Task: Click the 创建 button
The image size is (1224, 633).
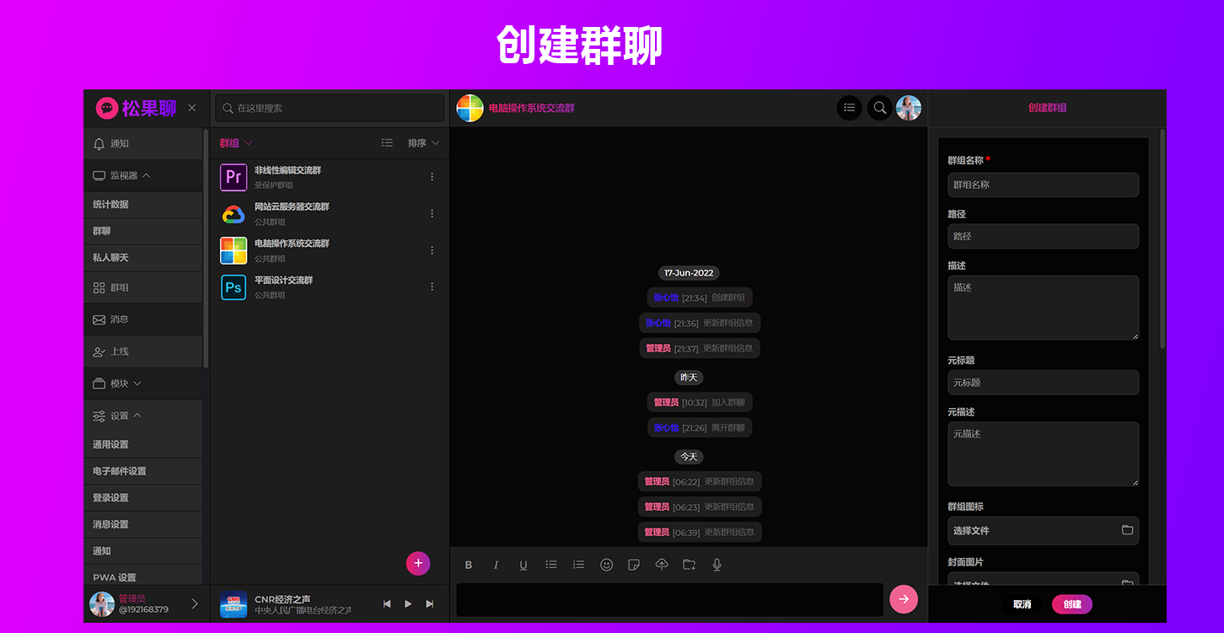Action: point(1072,604)
